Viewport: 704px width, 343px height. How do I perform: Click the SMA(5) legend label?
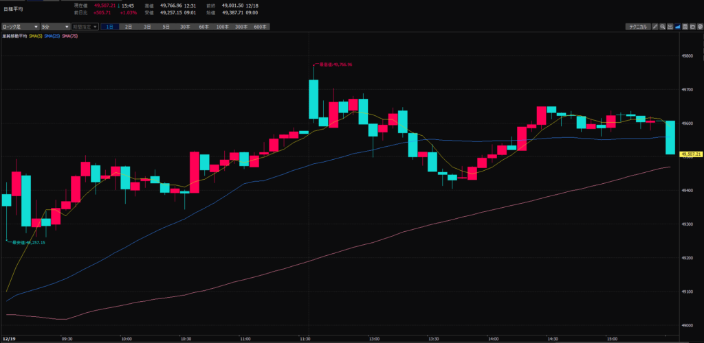click(x=36, y=36)
